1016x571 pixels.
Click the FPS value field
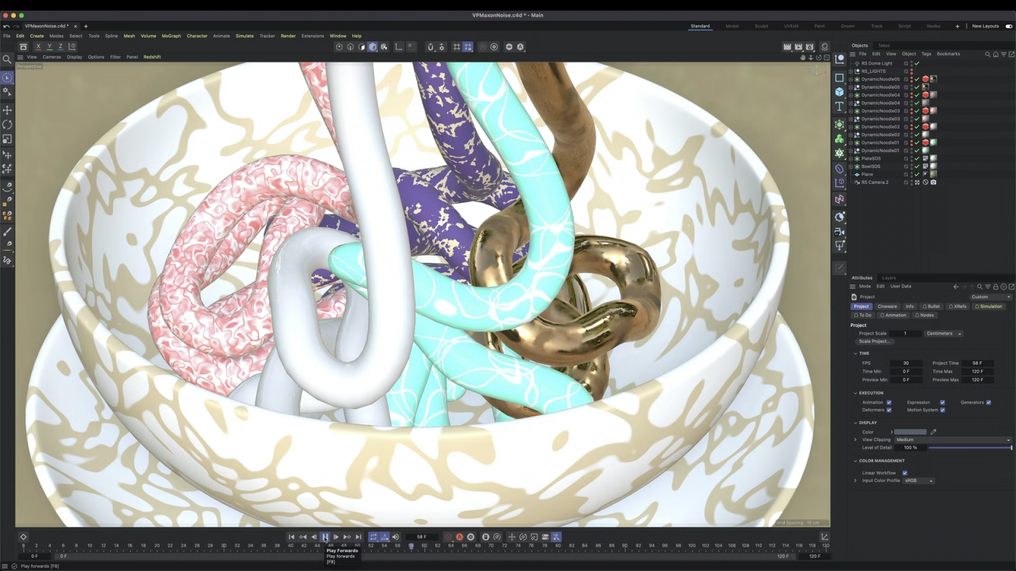[x=906, y=364]
